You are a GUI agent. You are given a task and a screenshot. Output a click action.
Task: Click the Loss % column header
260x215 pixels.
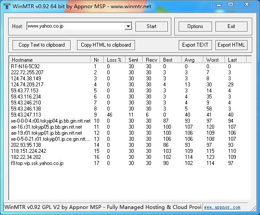point(115,60)
